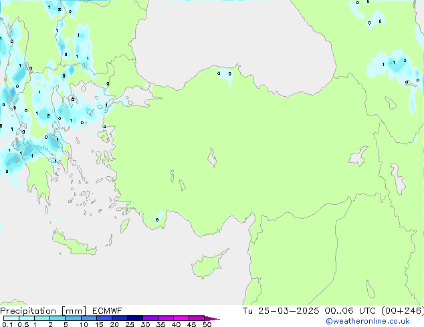
Task: Click the island of Crete on the map
Action: [74, 244]
